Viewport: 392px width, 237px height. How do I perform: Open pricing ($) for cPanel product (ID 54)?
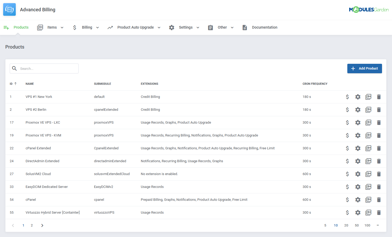(x=347, y=200)
